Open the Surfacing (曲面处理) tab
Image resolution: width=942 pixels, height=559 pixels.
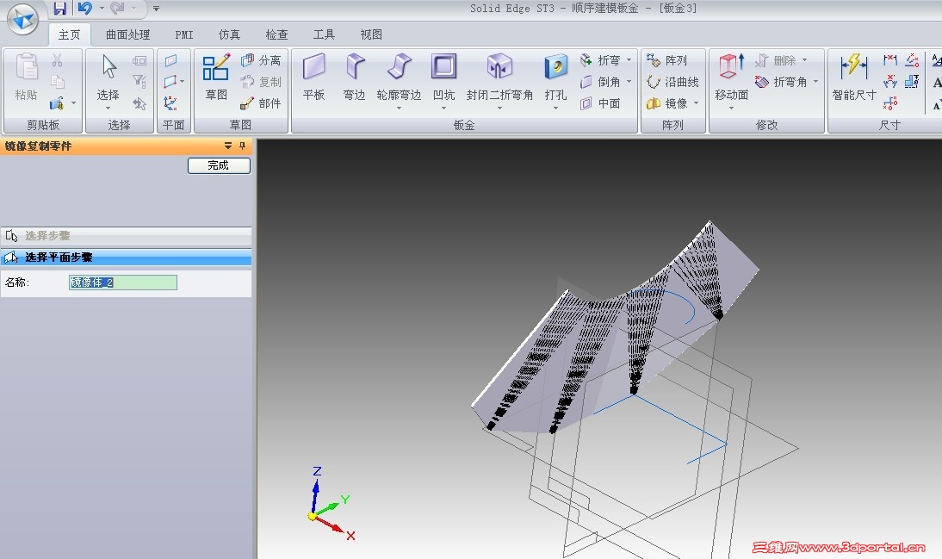coord(128,34)
